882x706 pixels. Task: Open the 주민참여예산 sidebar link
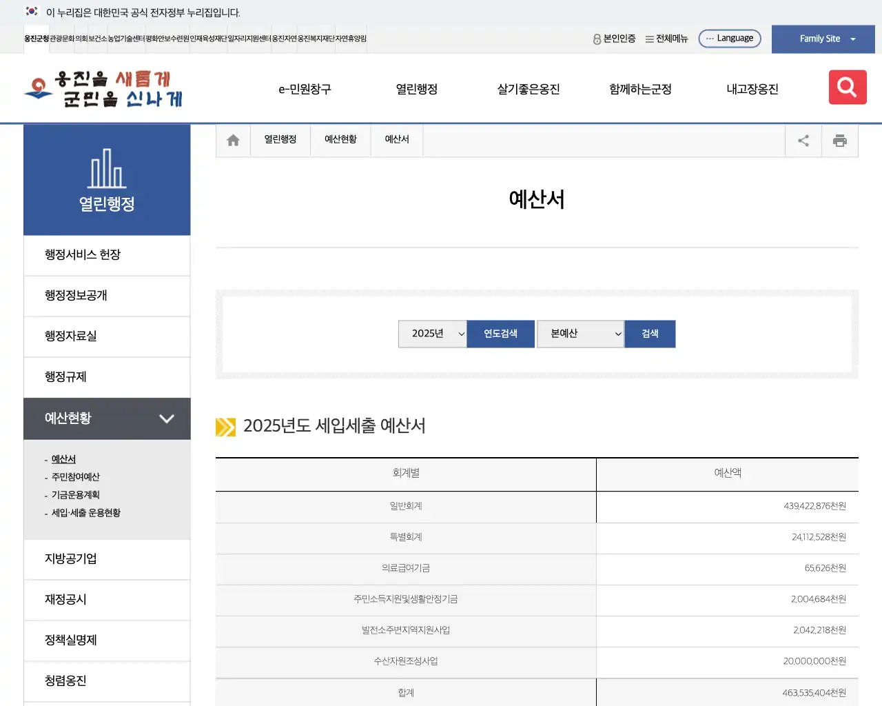pyautogui.click(x=77, y=476)
